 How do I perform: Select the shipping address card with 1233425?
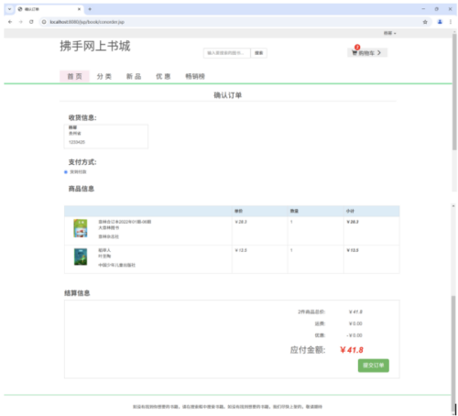106,137
